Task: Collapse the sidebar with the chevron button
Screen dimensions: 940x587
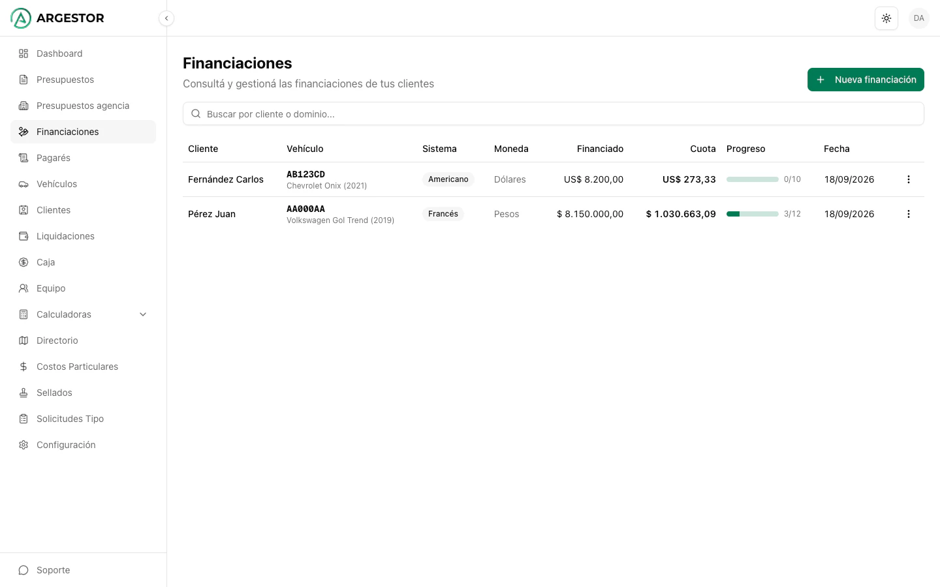Action: [166, 18]
